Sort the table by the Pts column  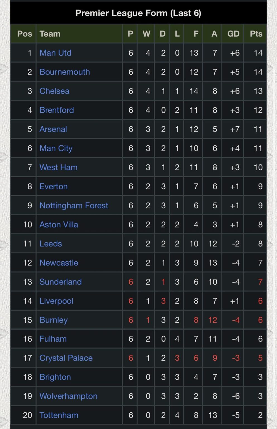pos(256,34)
